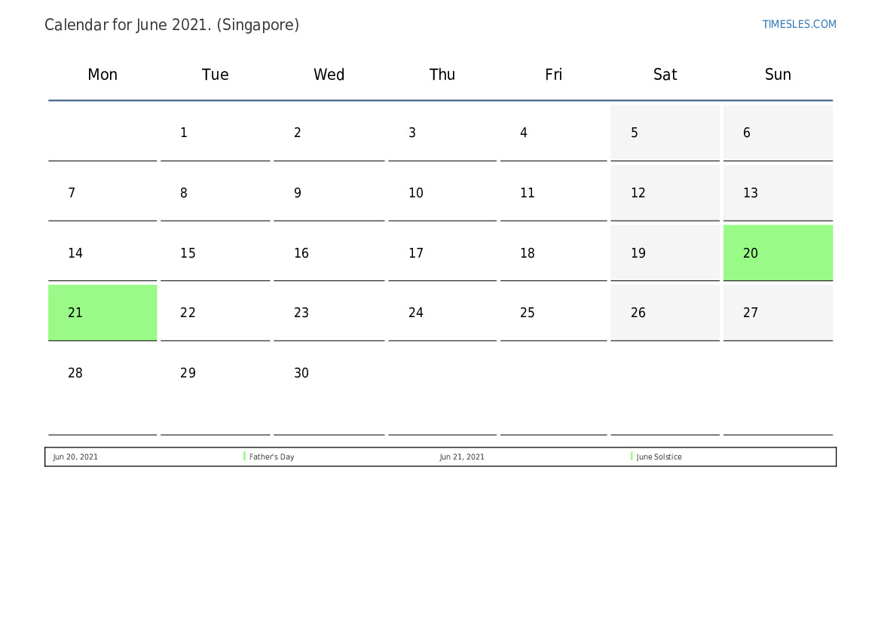The image size is (881, 623).
Task: Select the highlighted June 21 cell
Action: tap(102, 313)
